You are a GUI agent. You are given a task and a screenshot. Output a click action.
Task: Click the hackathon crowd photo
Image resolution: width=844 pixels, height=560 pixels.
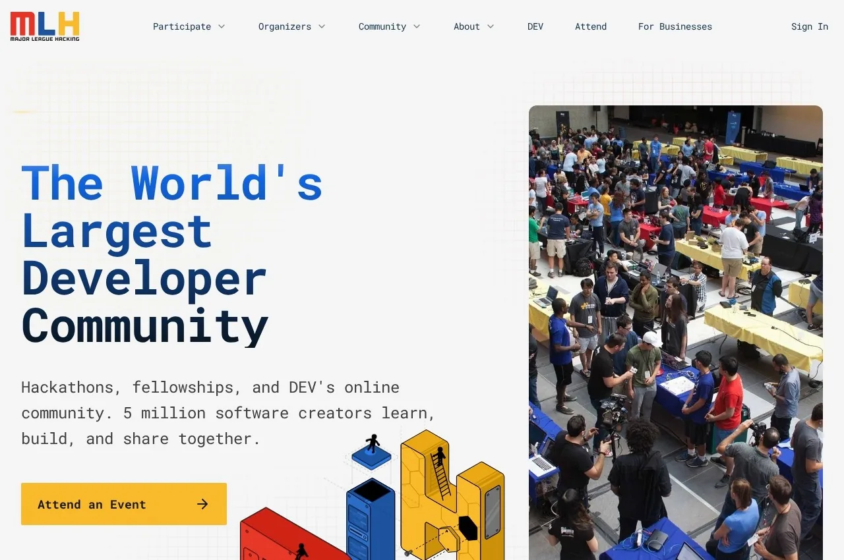point(676,333)
